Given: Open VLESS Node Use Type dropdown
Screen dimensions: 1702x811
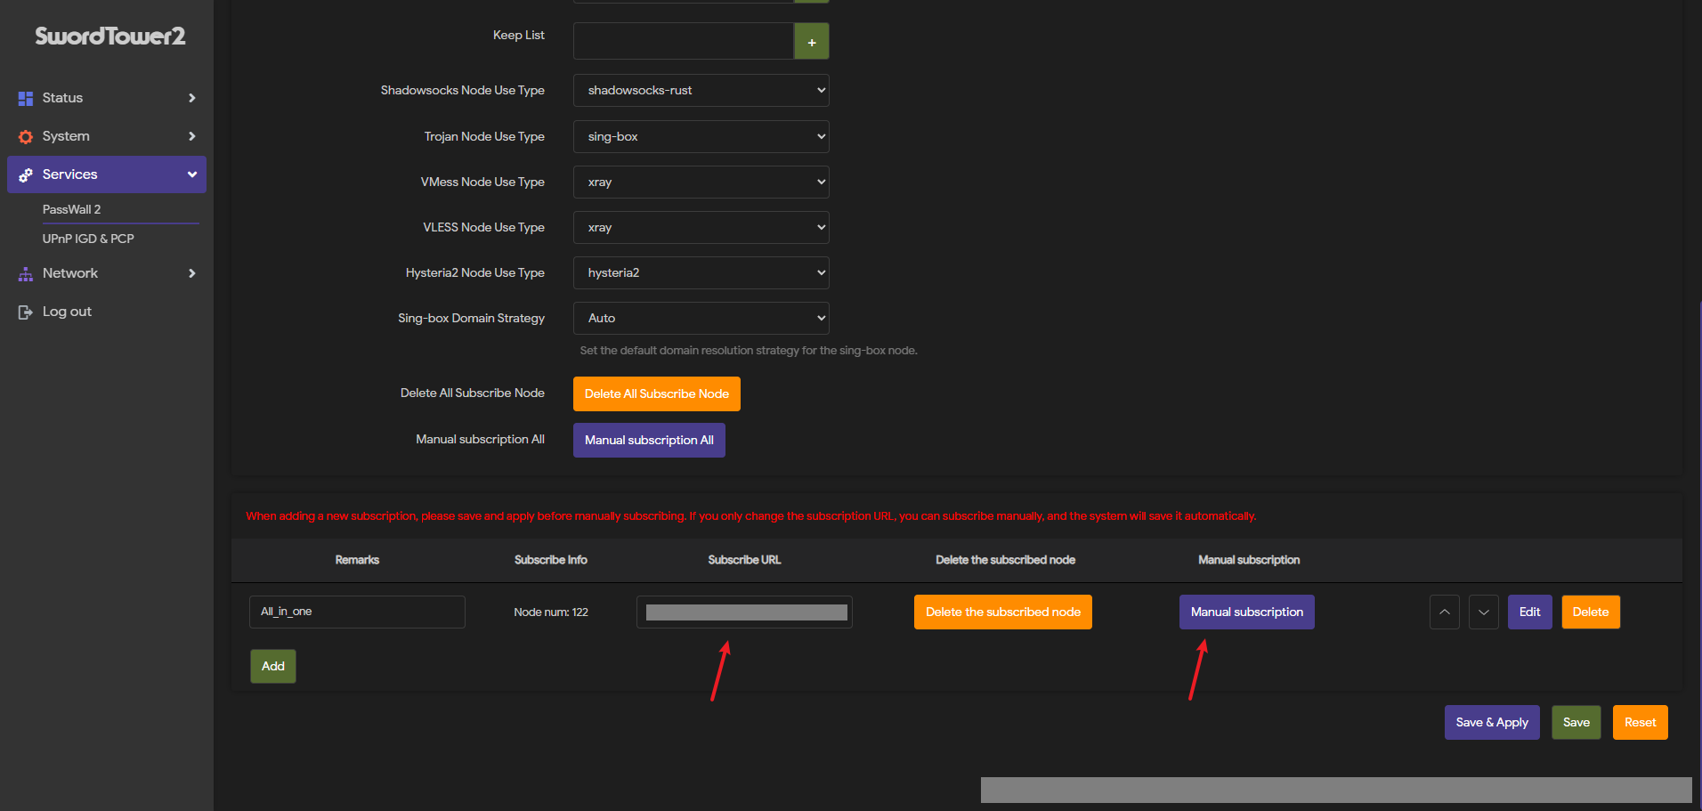Looking at the screenshot, I should click(x=701, y=228).
